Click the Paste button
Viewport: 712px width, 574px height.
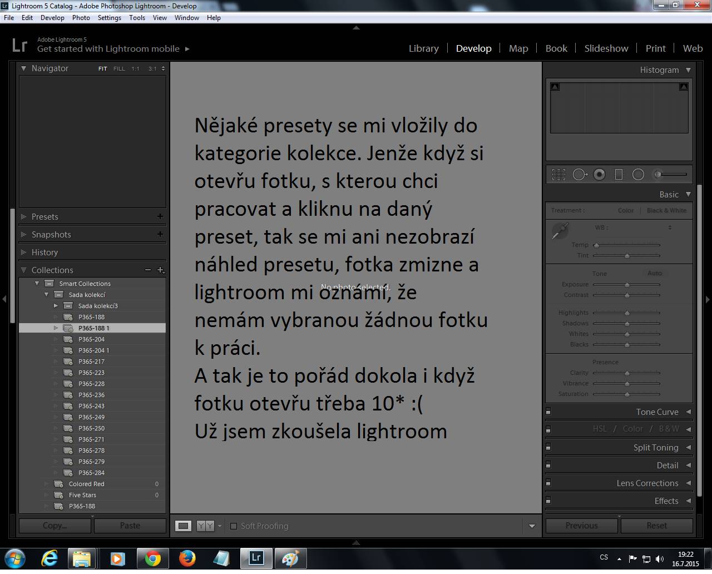tap(130, 526)
